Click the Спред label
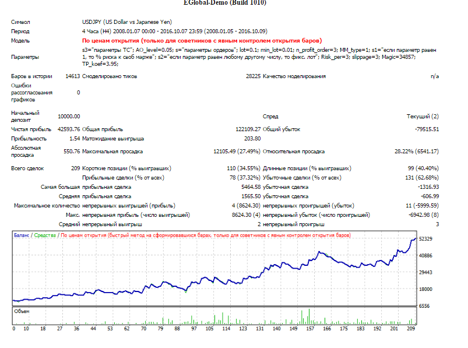Image resolution: width=468 pixels, height=348 pixels. pos(270,117)
